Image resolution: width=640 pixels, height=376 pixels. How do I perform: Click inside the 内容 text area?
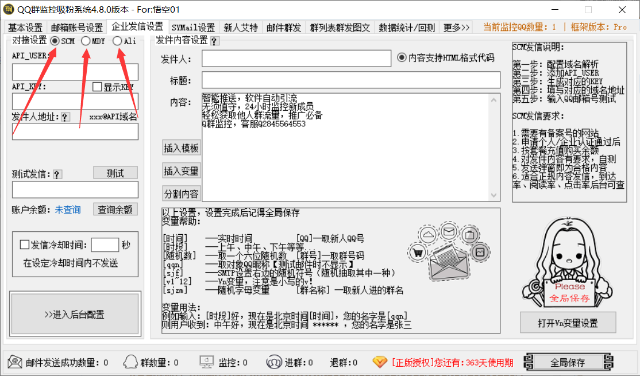point(345,147)
